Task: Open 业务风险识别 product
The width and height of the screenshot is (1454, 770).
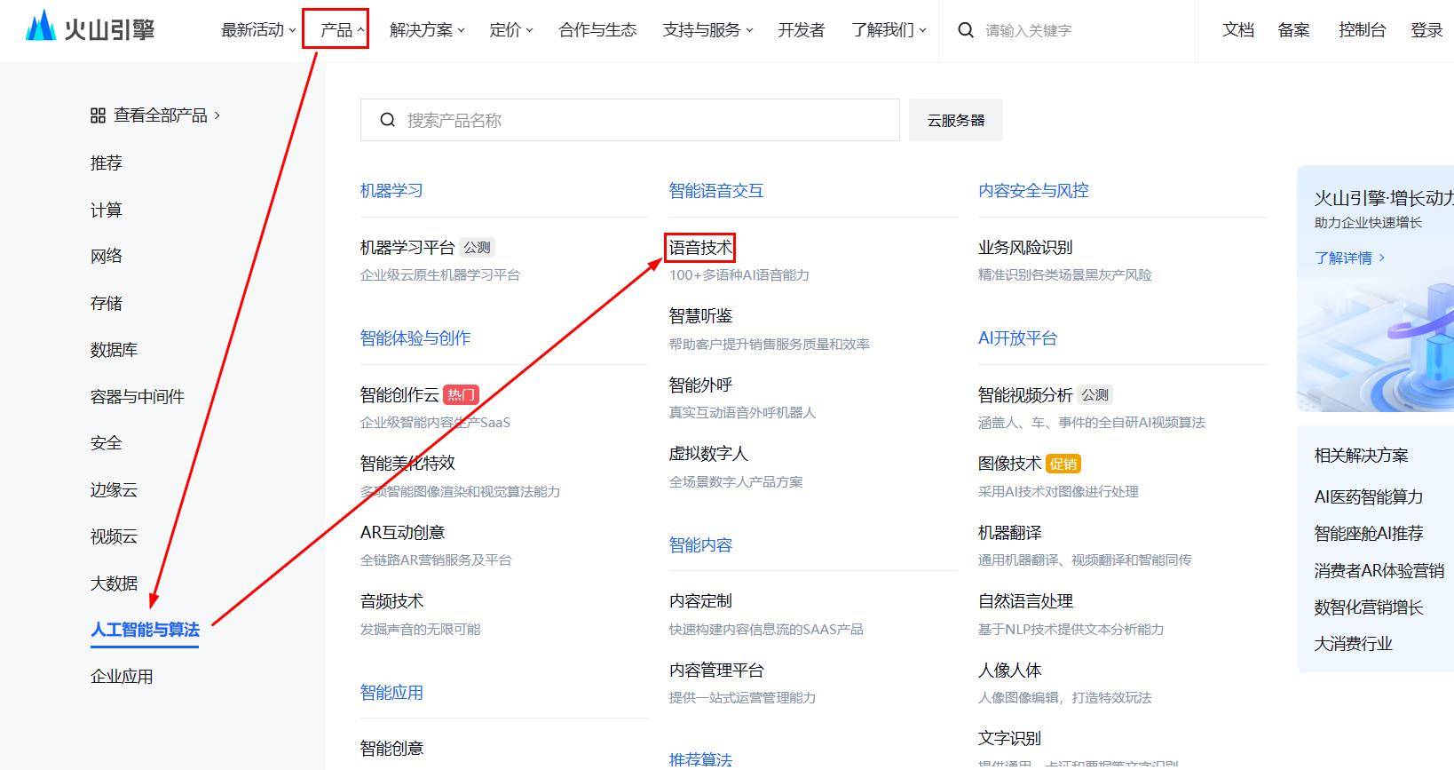Action: point(1025,247)
